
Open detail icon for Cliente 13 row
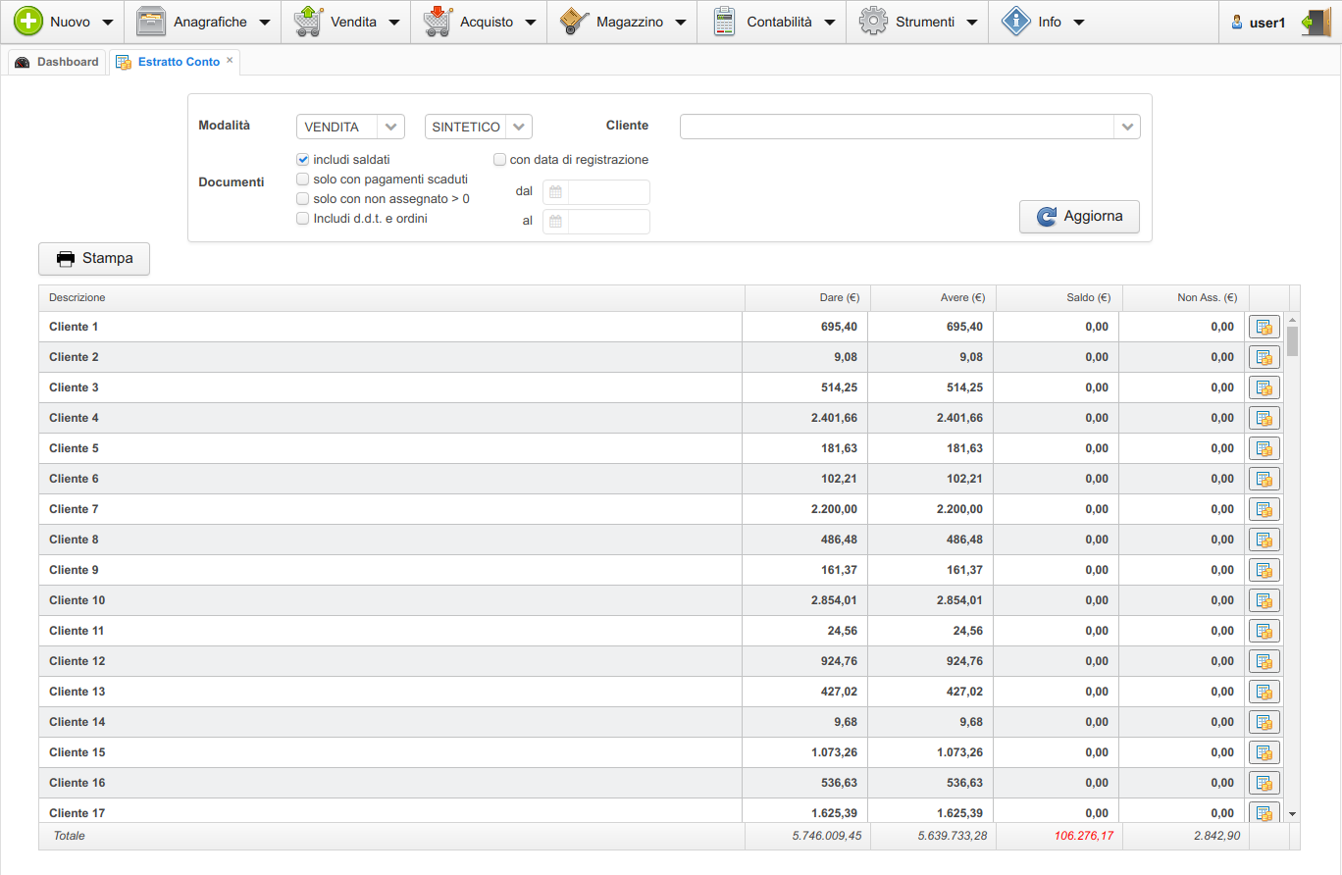(1265, 692)
